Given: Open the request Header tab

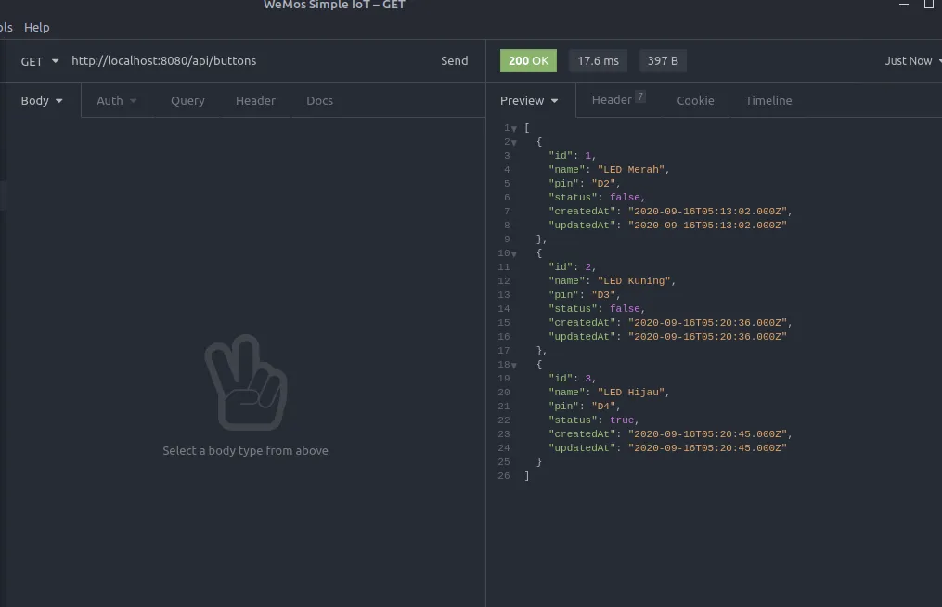Looking at the screenshot, I should click(x=255, y=100).
